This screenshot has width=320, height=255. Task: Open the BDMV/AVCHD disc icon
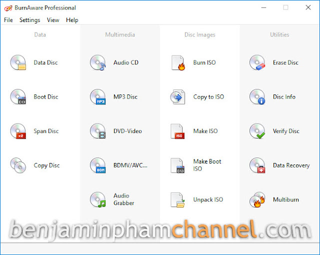click(x=98, y=165)
